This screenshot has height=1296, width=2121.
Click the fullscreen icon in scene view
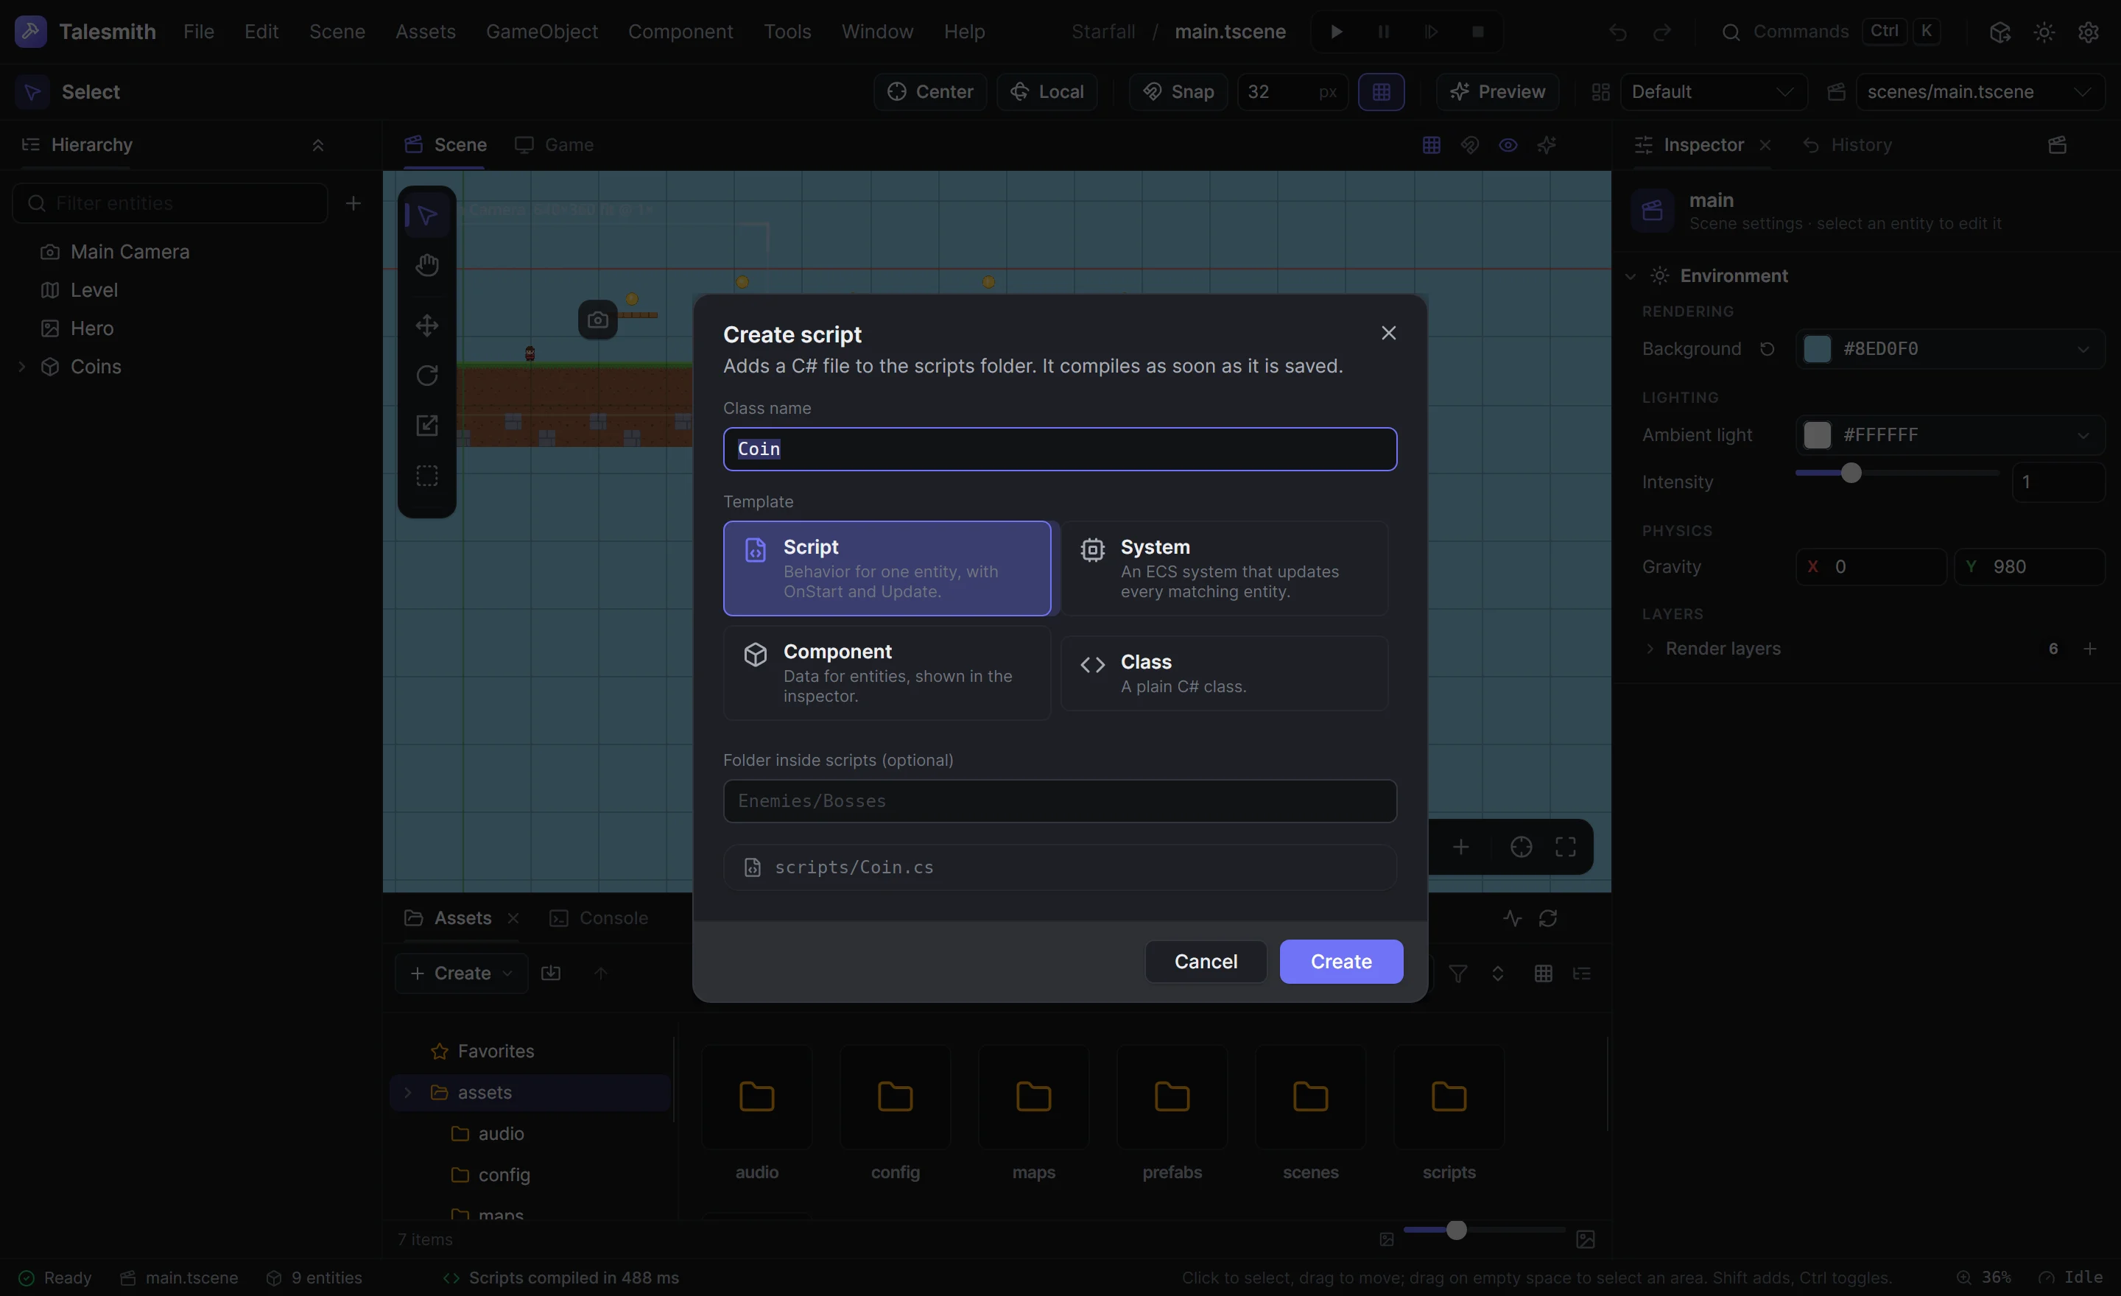click(x=1566, y=847)
